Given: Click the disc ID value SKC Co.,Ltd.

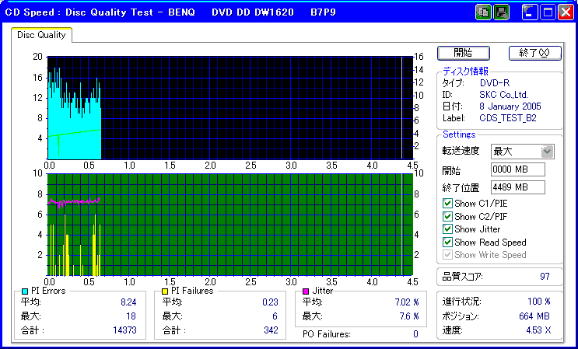Looking at the screenshot, I should point(503,95).
